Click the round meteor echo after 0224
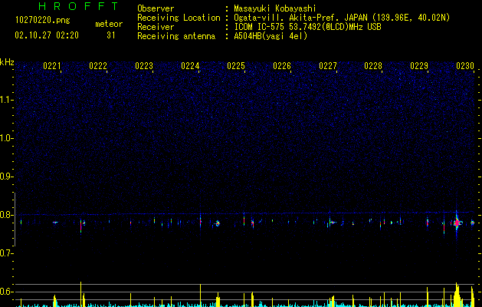The width and height of the screenshot is (482, 307). (218, 223)
